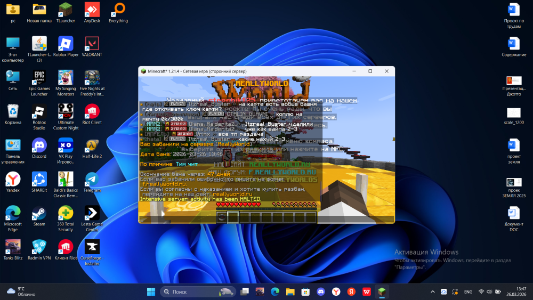
Task: Switch to Minecraft taskbar icon
Action: click(x=382, y=291)
